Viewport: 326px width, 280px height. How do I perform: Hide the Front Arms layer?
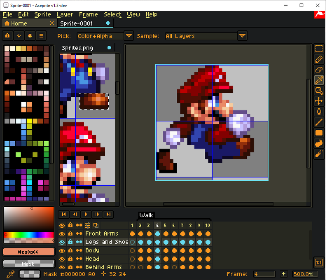(62, 234)
